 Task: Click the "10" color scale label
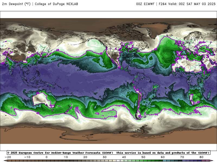tap(66, 157)
